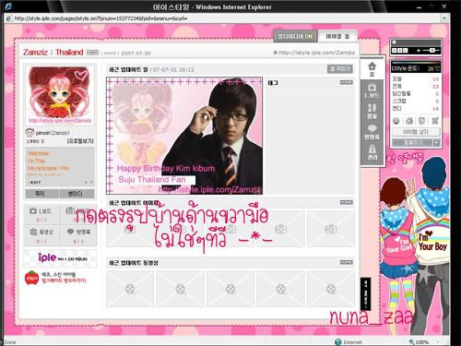Click the smiley face icon in stats widget

396,121
